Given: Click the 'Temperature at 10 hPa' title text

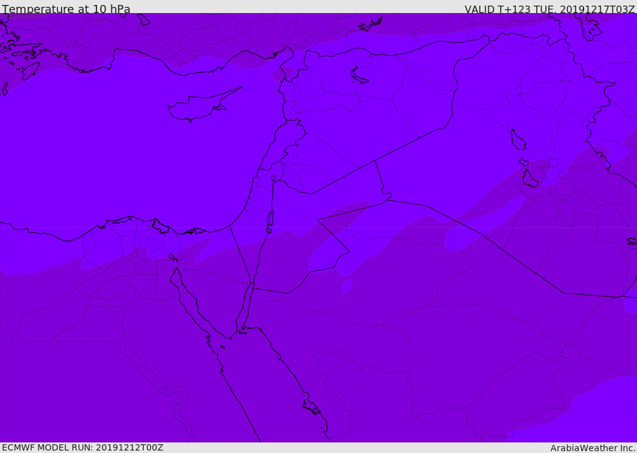Looking at the screenshot, I should (66, 9).
